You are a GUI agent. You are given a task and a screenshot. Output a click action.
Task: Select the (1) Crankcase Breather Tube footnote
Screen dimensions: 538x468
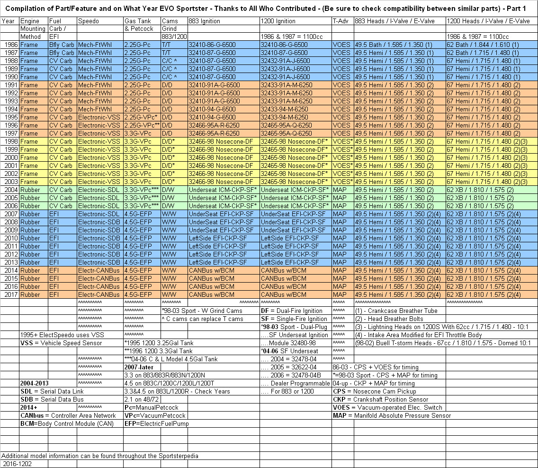[x=396, y=311]
